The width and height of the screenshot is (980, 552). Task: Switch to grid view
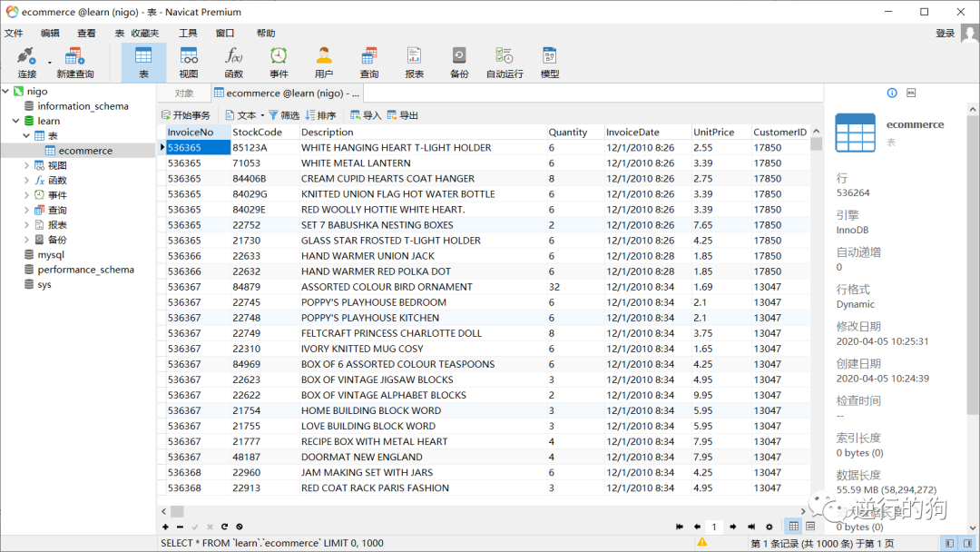click(794, 527)
